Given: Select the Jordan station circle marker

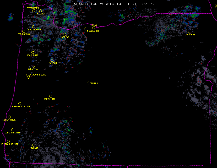Looking at the screenshot, I should click(x=52, y=60).
